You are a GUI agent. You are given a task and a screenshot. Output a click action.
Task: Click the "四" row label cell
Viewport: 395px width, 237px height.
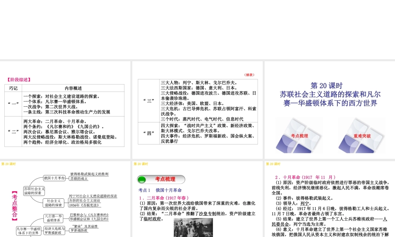pyautogui.click(x=149, y=133)
